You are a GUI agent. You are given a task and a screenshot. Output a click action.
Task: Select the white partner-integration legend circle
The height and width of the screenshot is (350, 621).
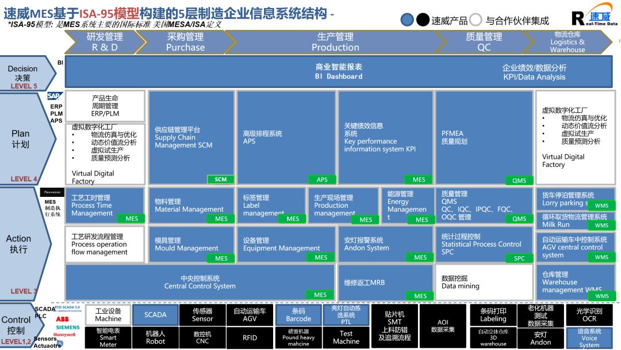[476, 20]
